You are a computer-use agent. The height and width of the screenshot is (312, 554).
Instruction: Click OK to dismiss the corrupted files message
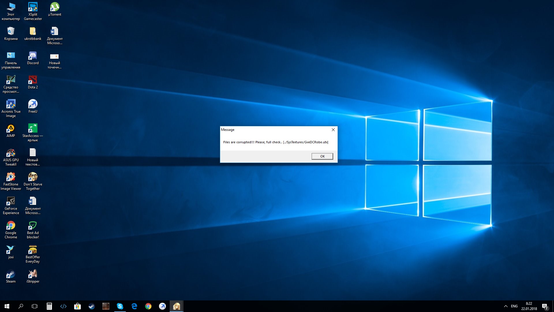[321, 156]
